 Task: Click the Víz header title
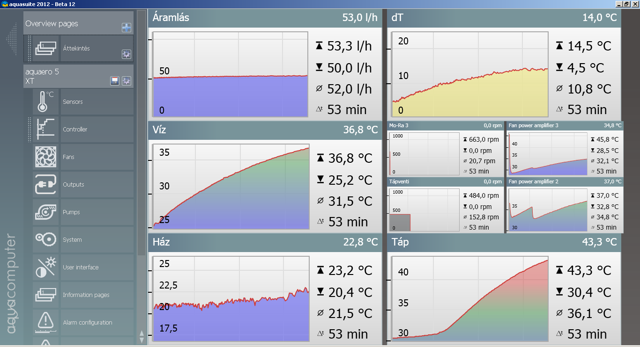pyautogui.click(x=159, y=130)
